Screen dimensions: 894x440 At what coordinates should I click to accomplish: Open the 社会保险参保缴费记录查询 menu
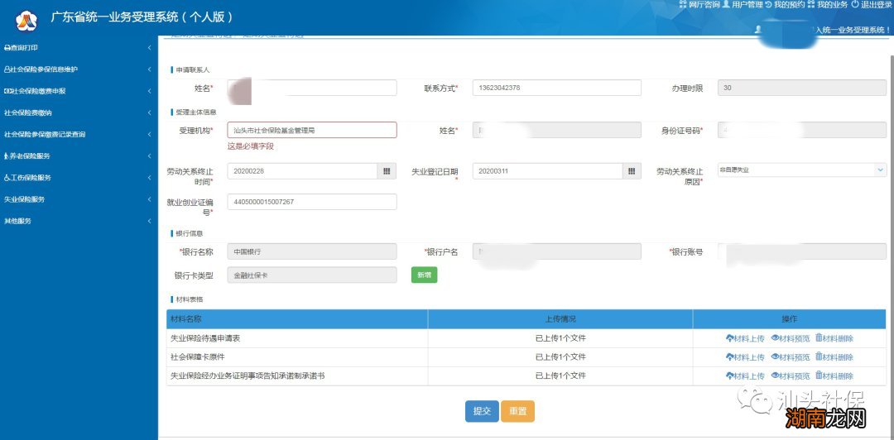click(79, 135)
